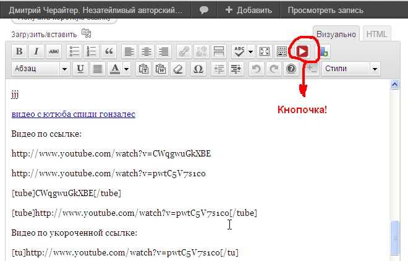
Task: Click the [tu] shortcode line
Action: [125, 252]
